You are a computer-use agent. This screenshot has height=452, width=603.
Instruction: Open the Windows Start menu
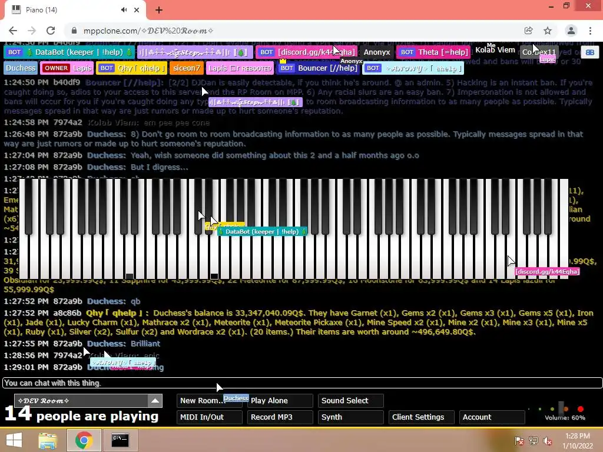point(14,440)
